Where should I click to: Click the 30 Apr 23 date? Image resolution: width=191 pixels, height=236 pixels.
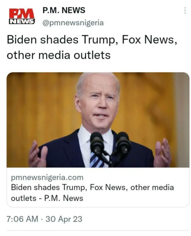tap(64, 219)
